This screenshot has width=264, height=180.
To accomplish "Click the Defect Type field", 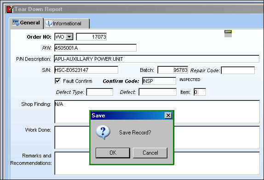I will 100,92.
